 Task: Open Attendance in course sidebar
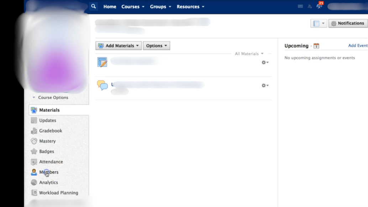click(x=51, y=161)
